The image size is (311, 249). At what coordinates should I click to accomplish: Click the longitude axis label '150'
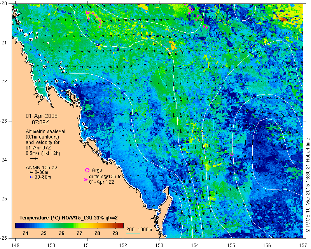click(51, 245)
